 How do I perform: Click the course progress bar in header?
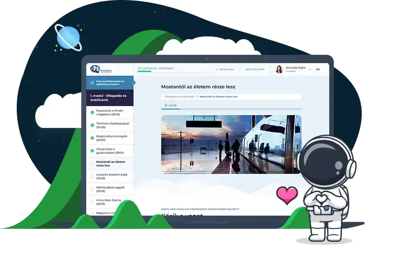pos(171,71)
